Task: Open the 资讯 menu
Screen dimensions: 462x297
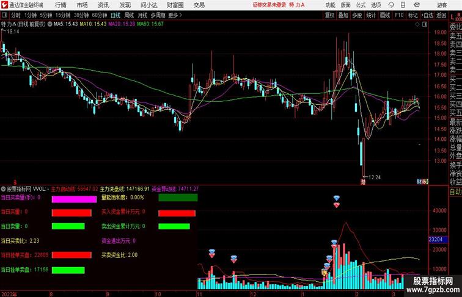Action: [x=103, y=5]
